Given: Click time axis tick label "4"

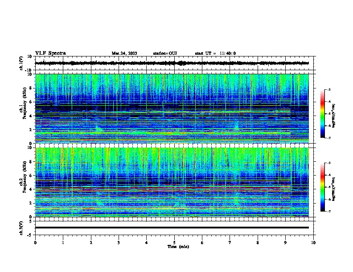Looking at the screenshot, I should pyautogui.click(x=147, y=243).
